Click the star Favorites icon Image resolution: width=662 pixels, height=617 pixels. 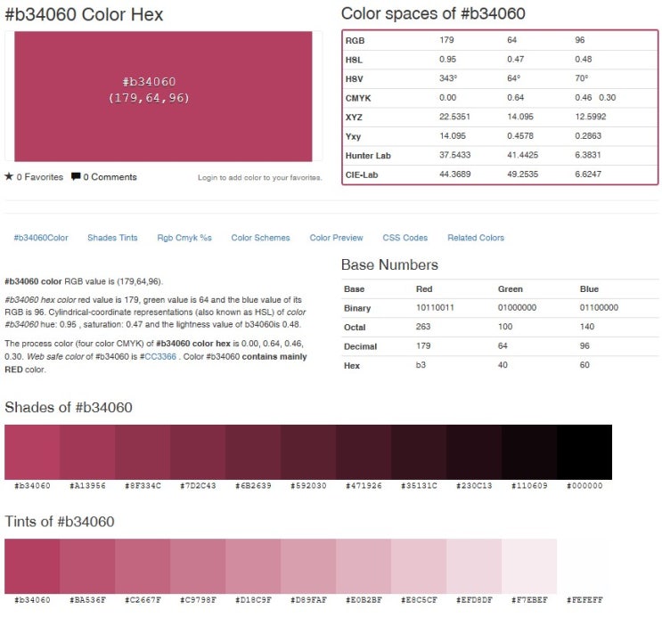point(9,176)
